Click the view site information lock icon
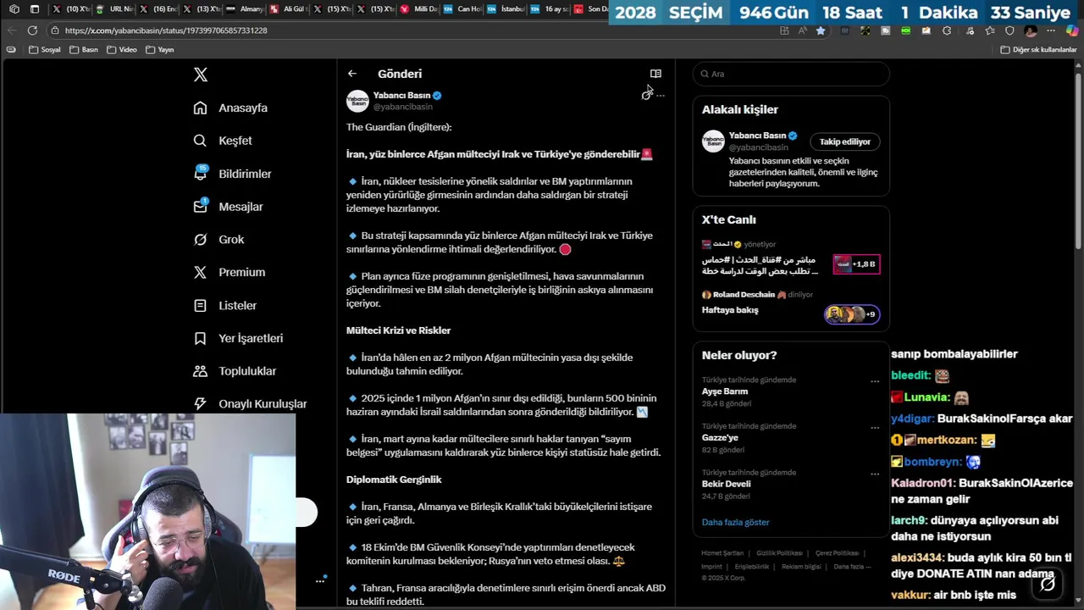 [54, 30]
